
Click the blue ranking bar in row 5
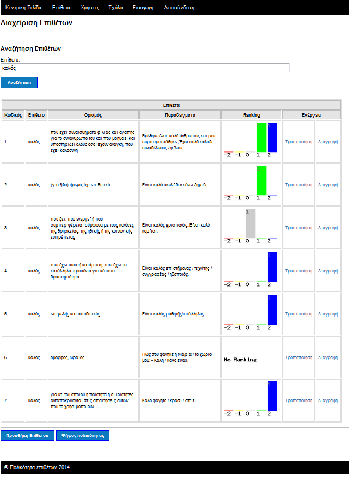pos(272,310)
